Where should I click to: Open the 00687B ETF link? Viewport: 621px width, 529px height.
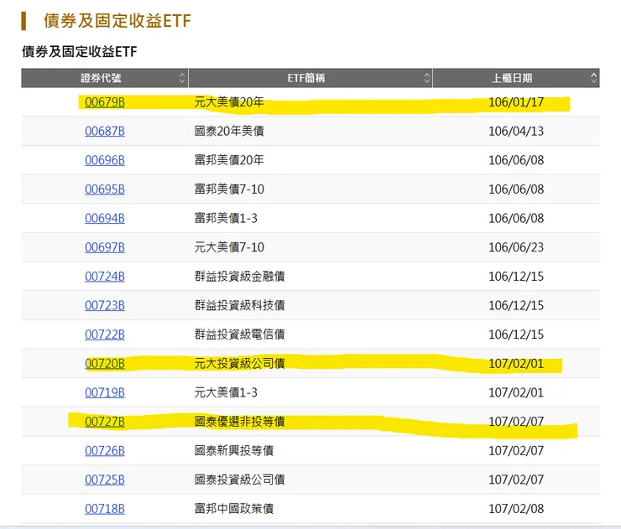pyautogui.click(x=105, y=131)
